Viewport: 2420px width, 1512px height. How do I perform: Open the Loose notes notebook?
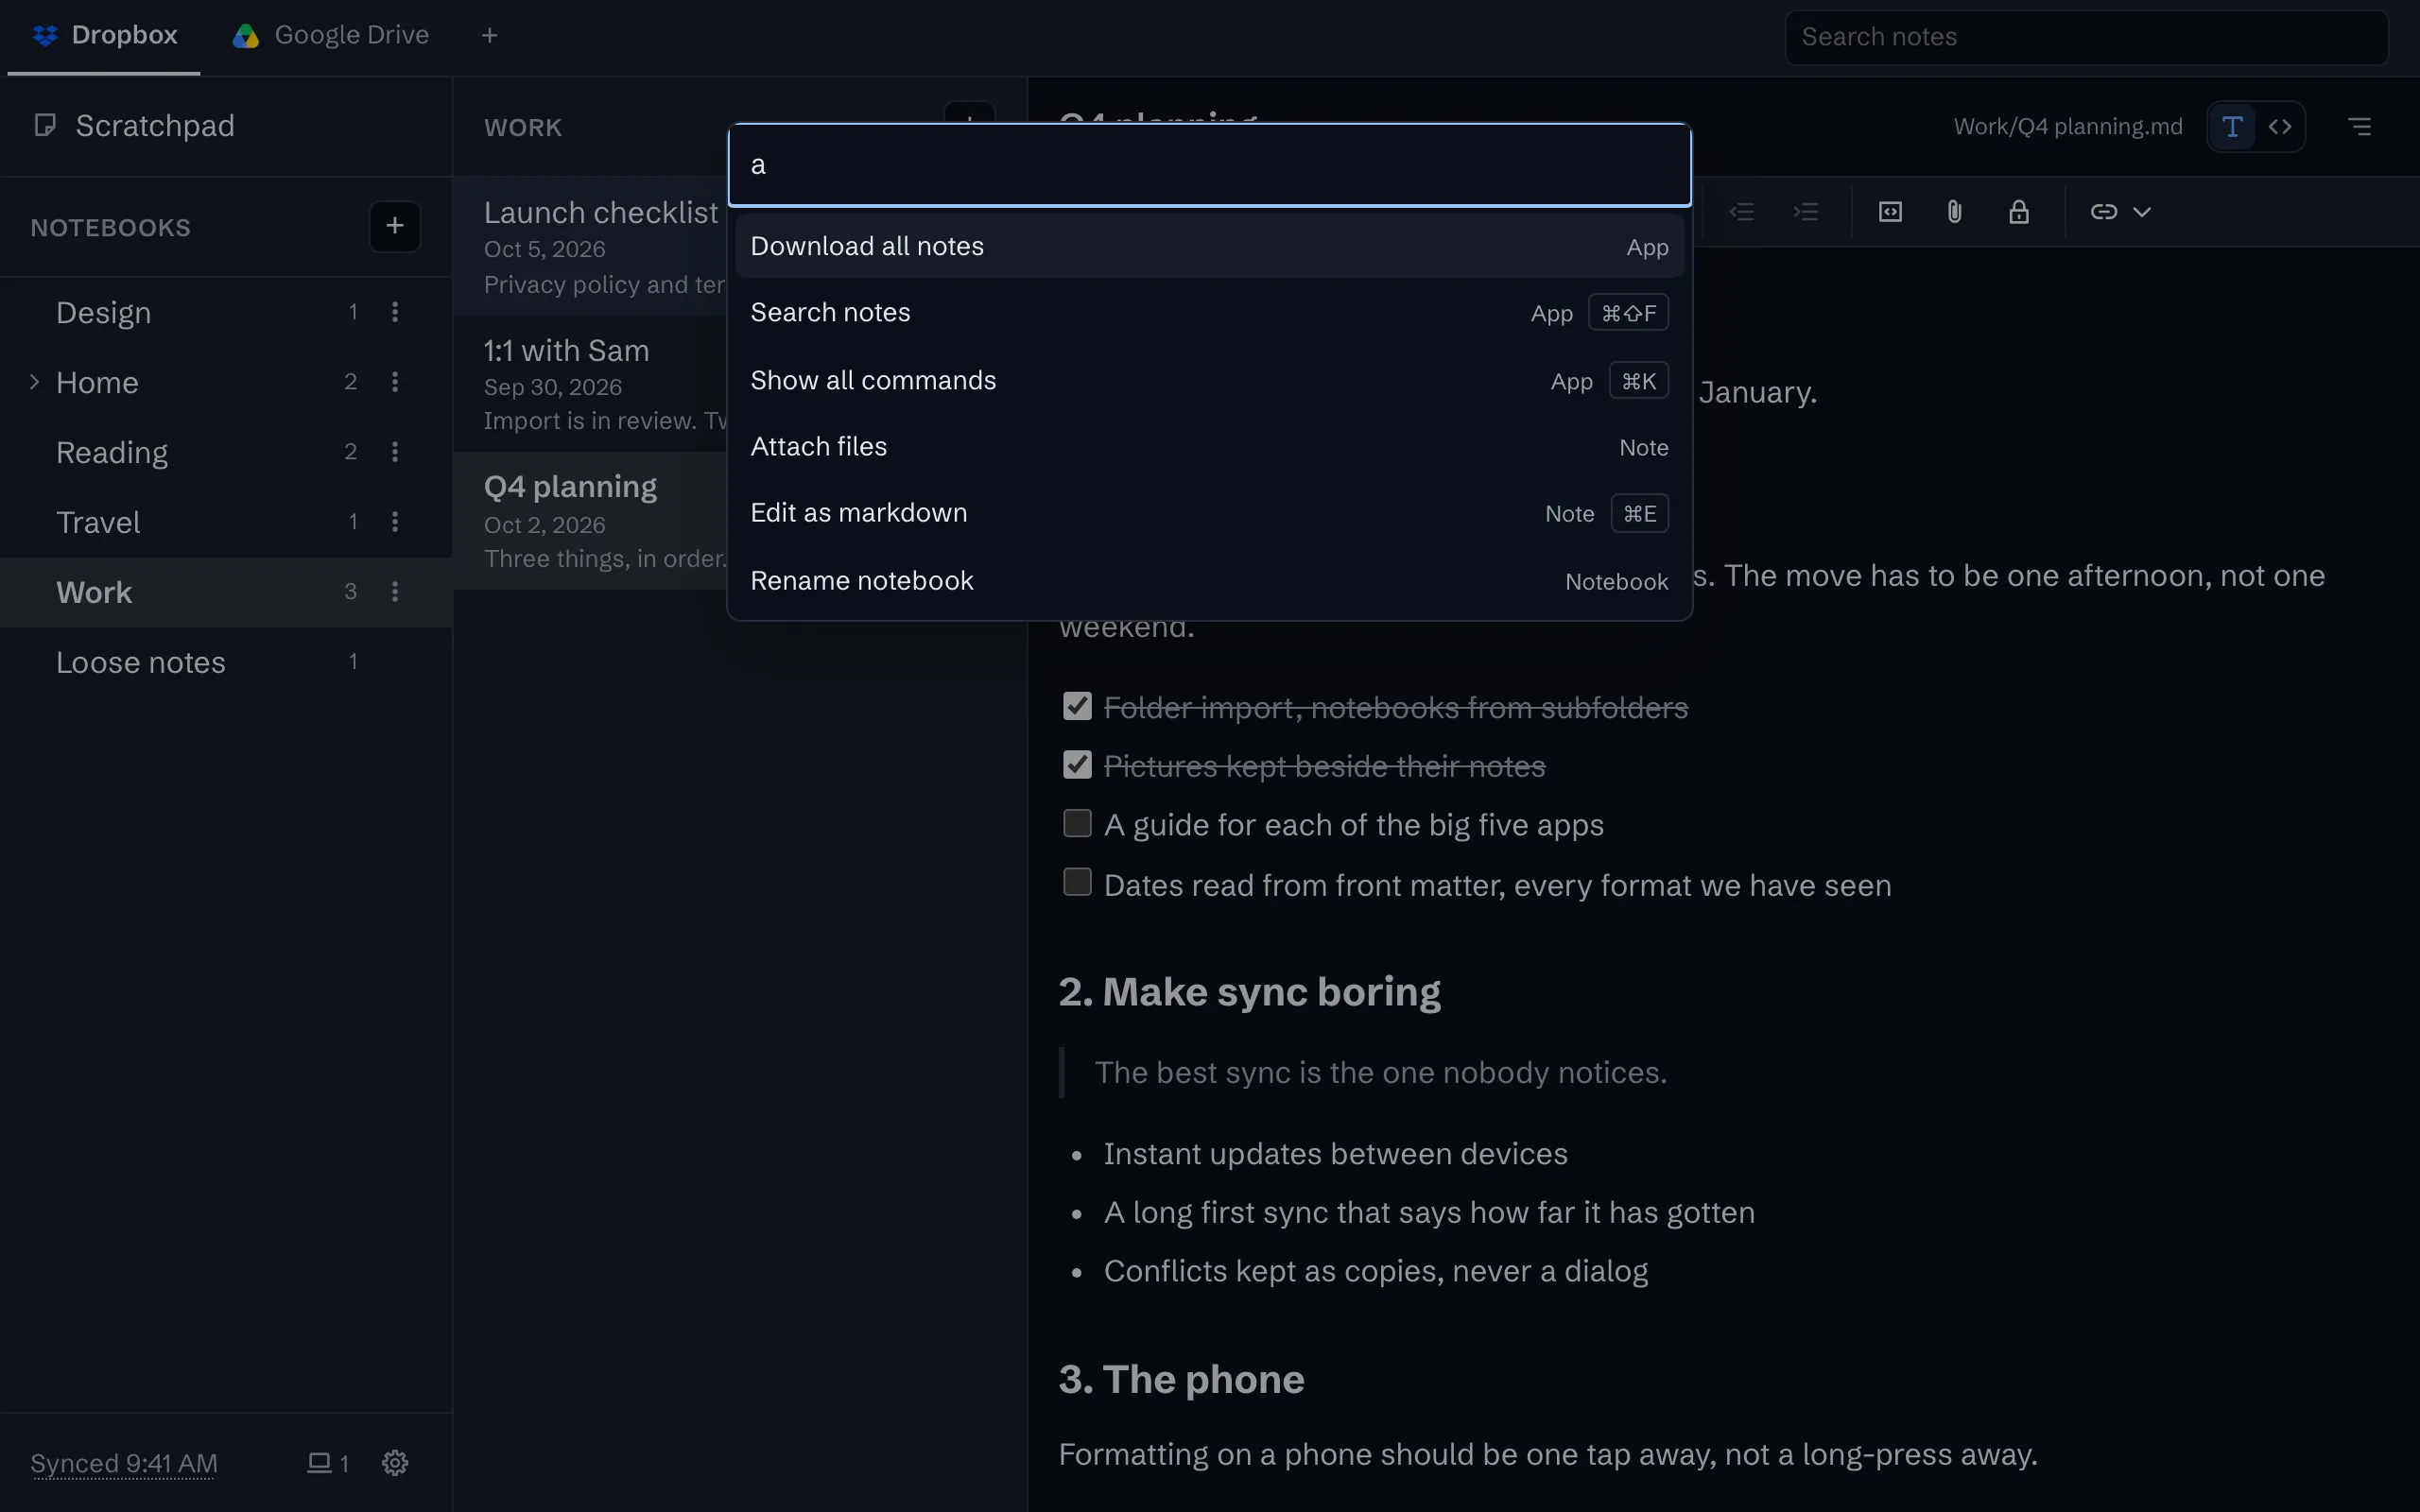(x=226, y=662)
